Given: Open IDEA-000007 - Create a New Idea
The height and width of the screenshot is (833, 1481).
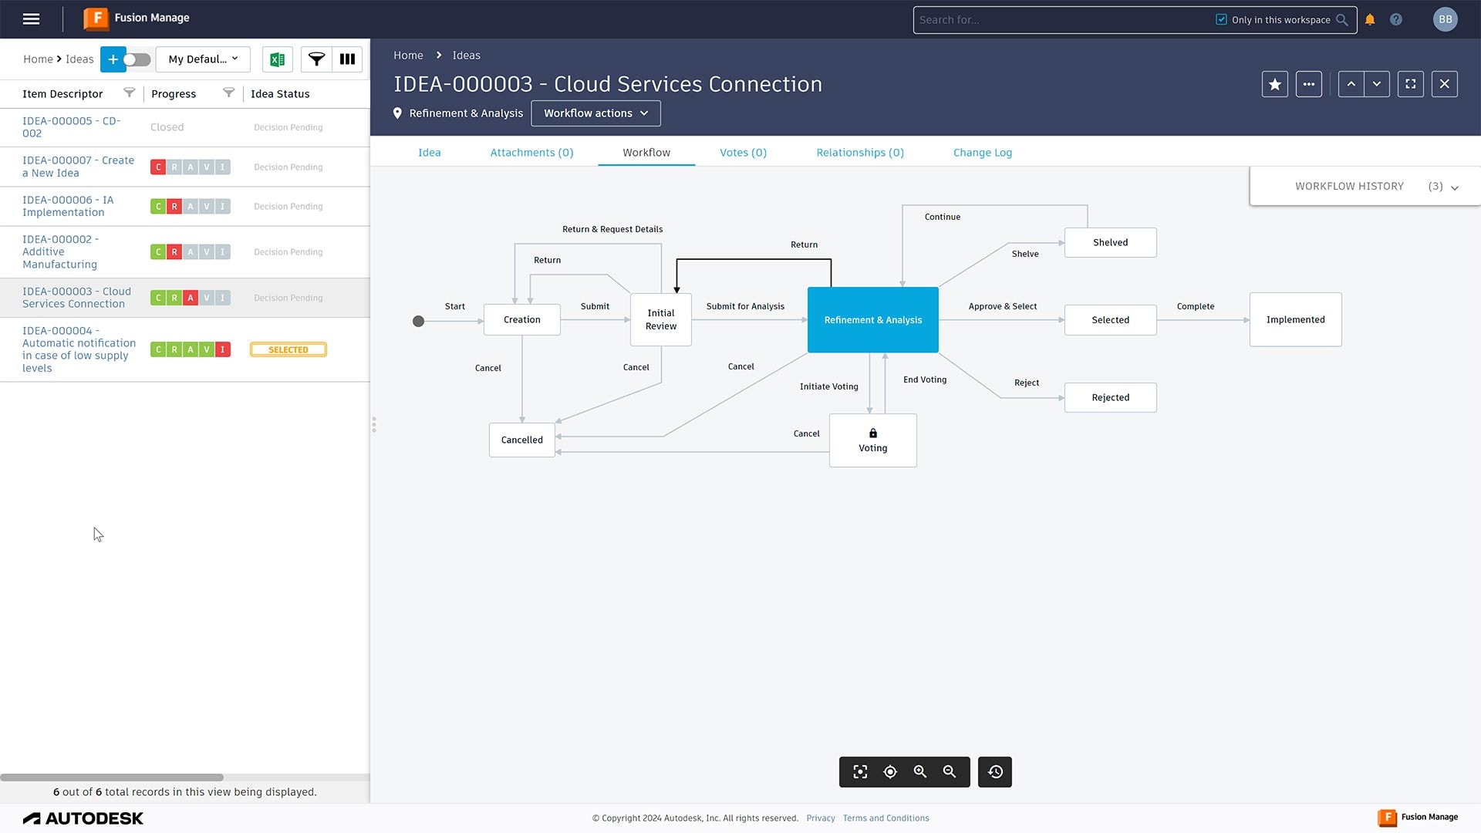Looking at the screenshot, I should coord(78,167).
